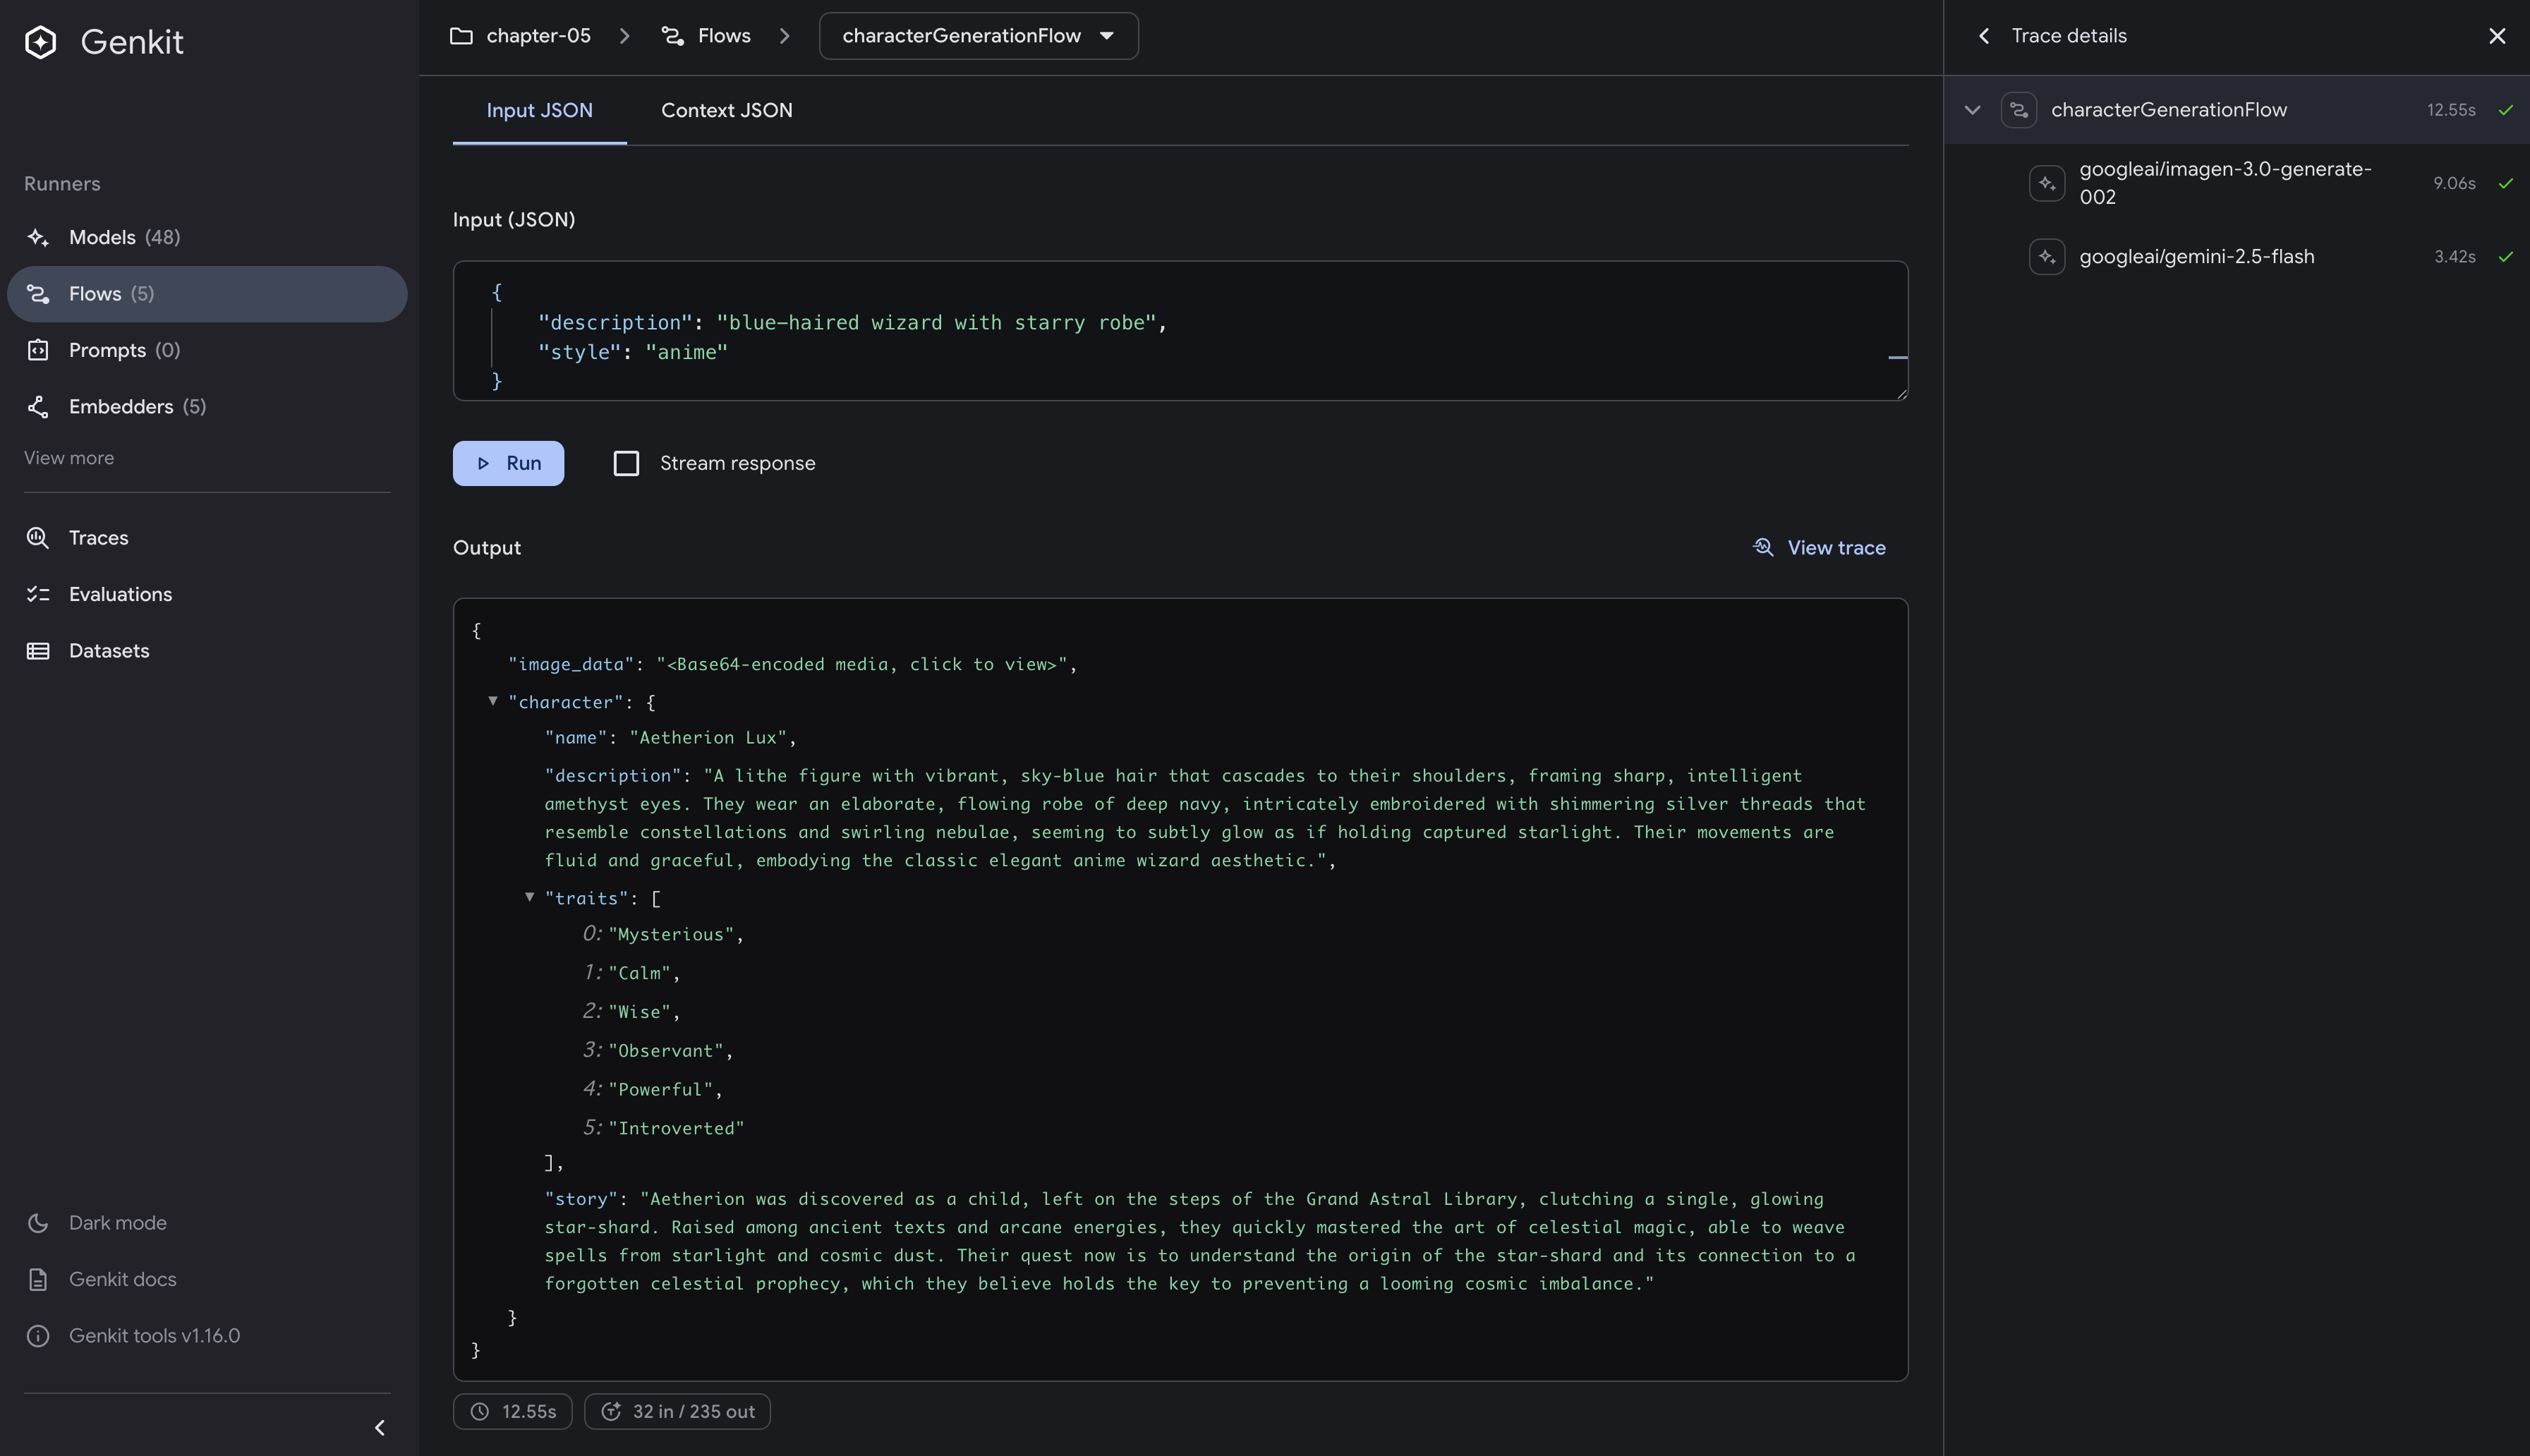Collapse the "character" object
The width and height of the screenshot is (2530, 1456).
click(493, 701)
